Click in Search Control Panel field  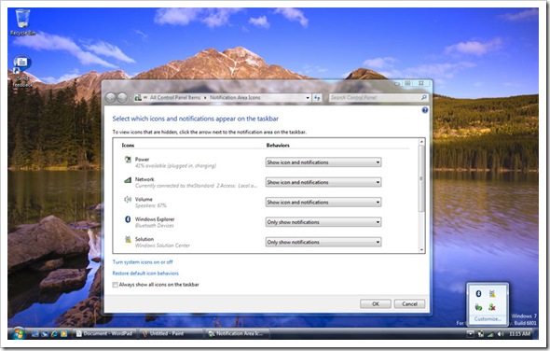[x=374, y=97]
